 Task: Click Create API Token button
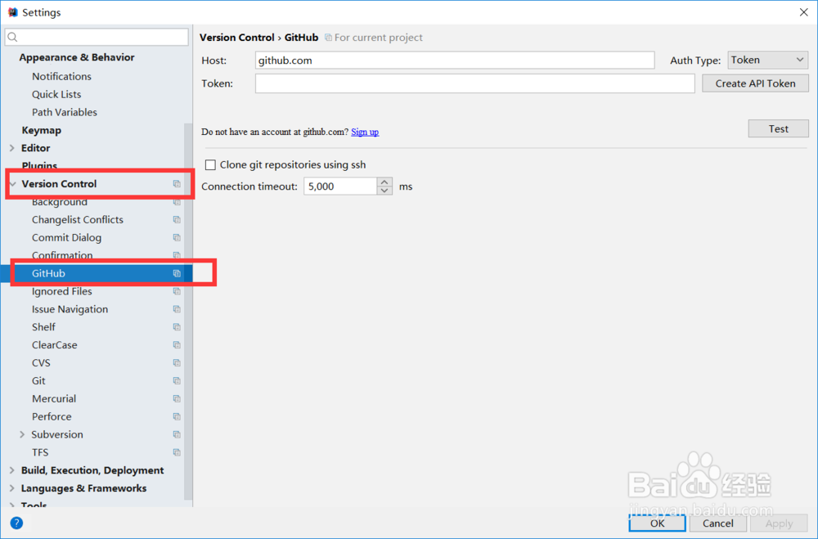click(x=755, y=83)
